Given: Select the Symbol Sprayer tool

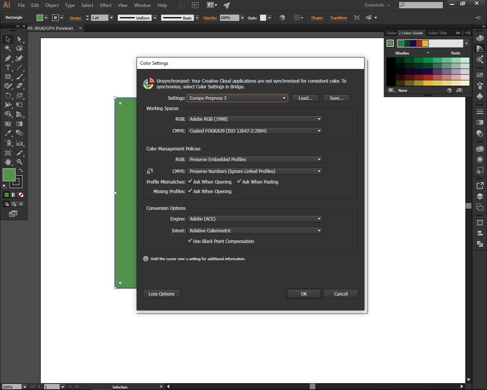Looking at the screenshot, I should (x=8, y=143).
